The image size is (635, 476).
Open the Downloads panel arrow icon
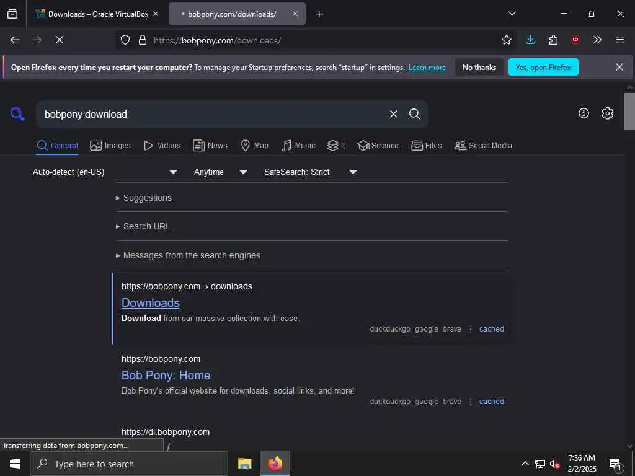click(x=531, y=40)
